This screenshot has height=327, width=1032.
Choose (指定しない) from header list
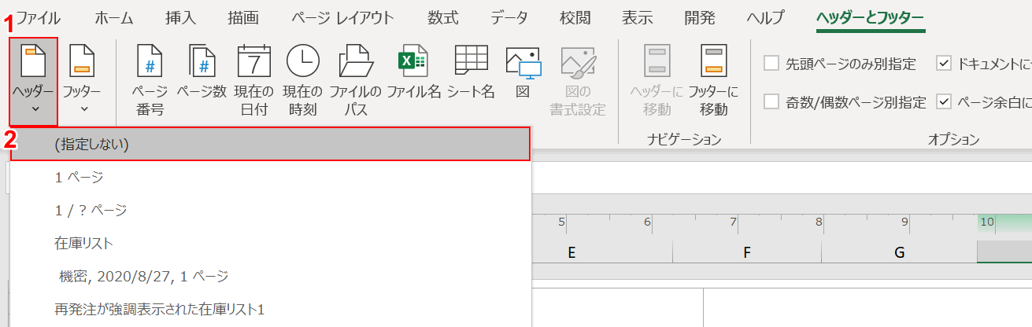270,145
